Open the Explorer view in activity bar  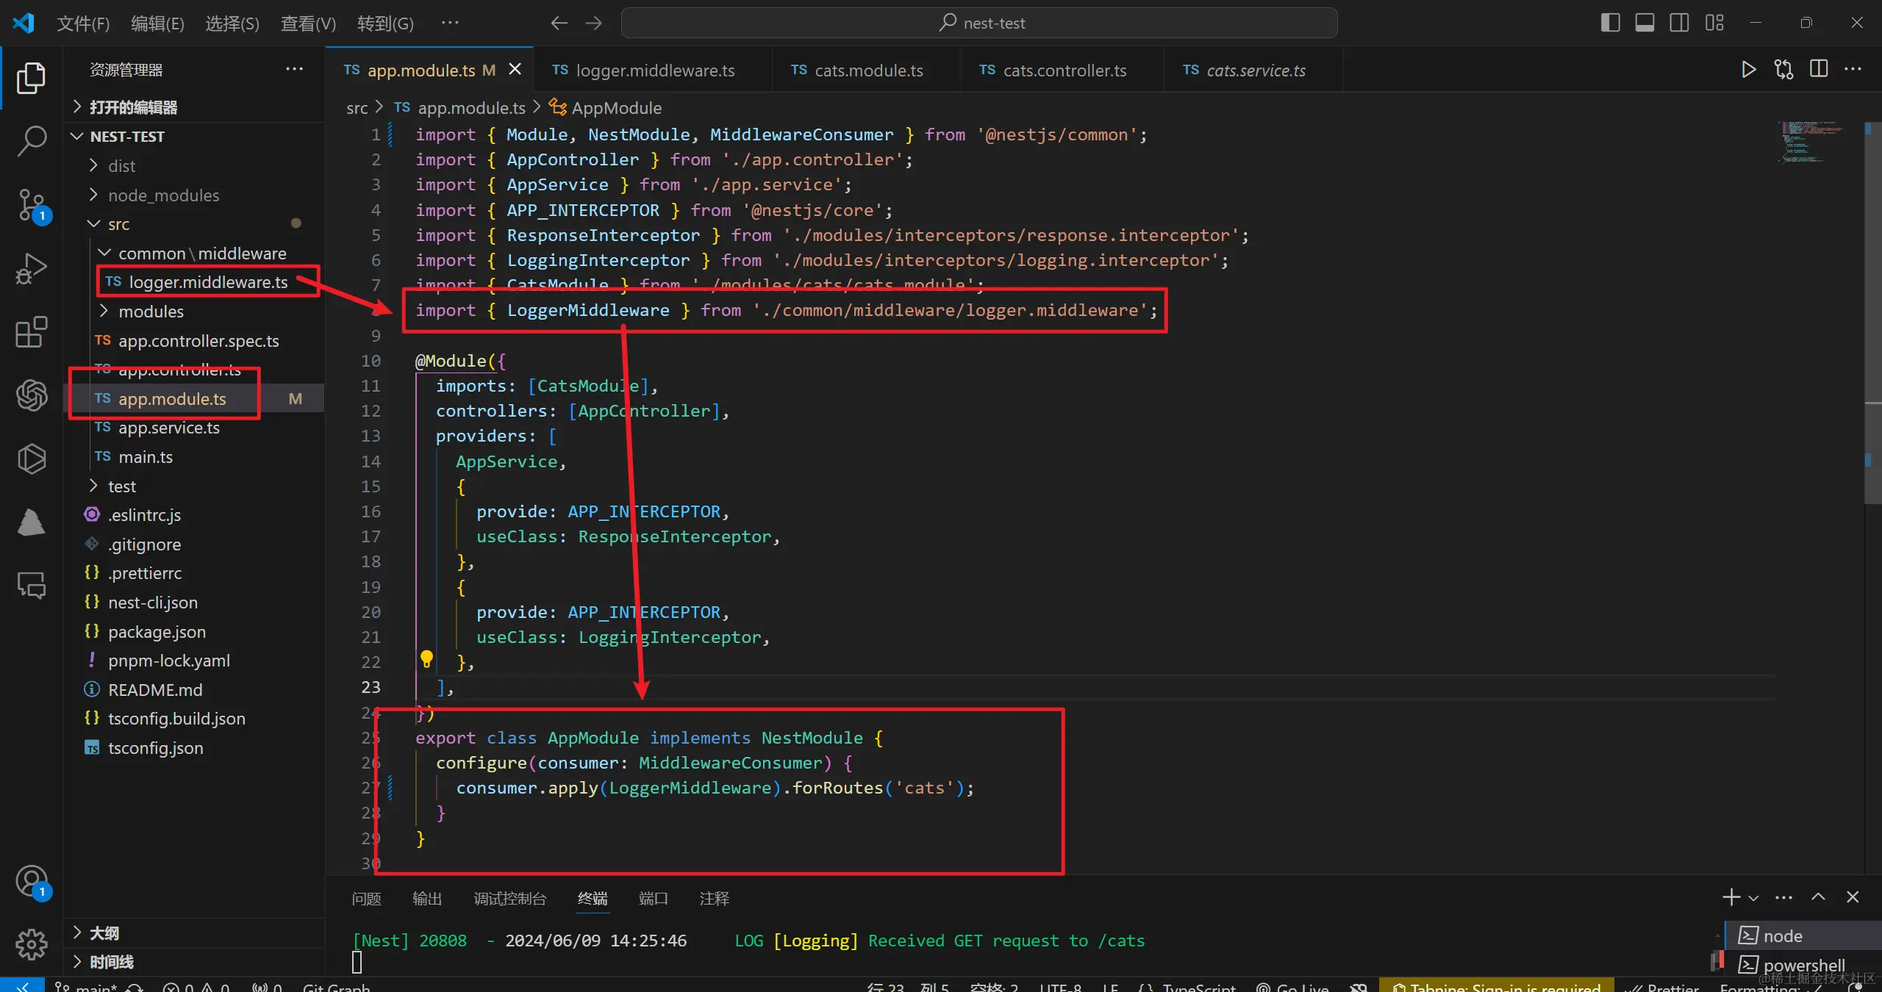tap(31, 79)
